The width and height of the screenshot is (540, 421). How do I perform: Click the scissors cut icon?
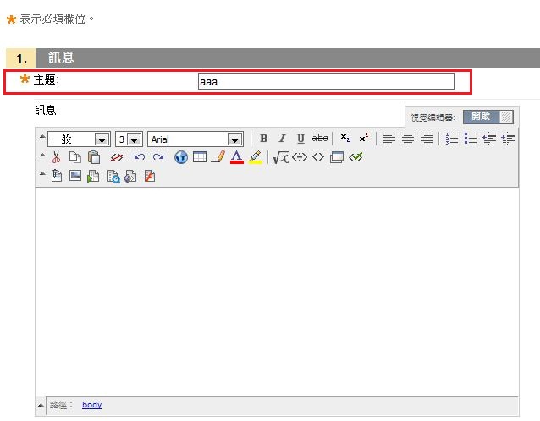[56, 157]
